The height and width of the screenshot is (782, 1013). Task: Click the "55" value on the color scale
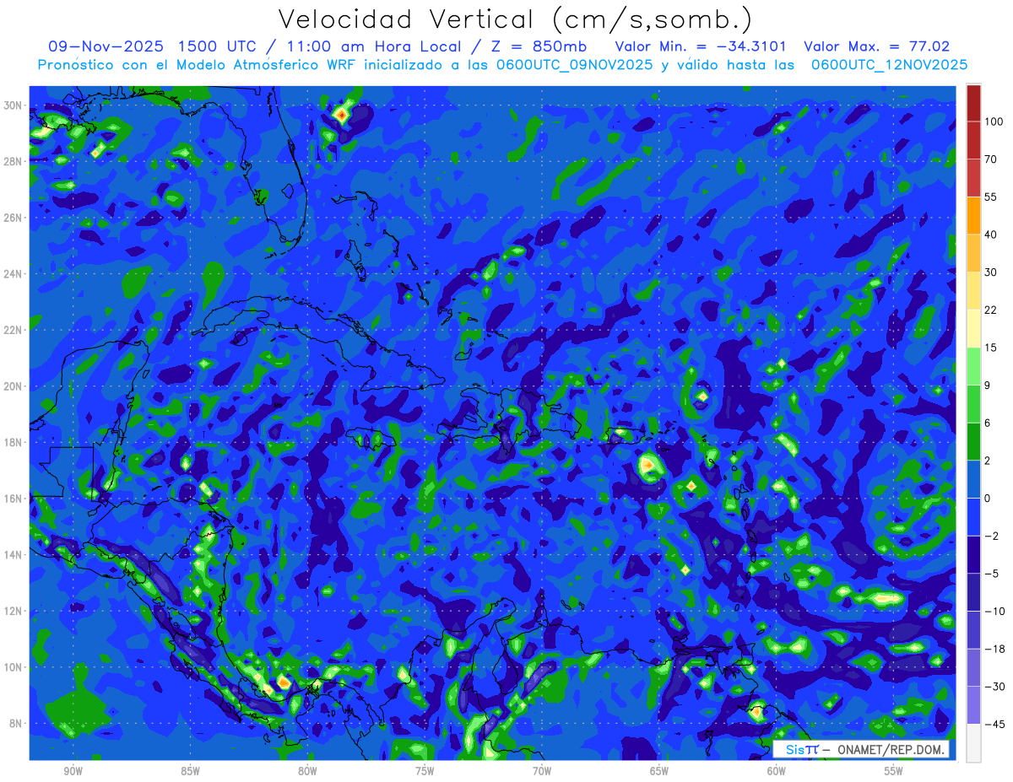pyautogui.click(x=991, y=197)
